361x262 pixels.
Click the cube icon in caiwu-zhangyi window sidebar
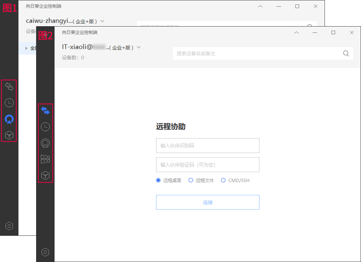click(x=9, y=135)
